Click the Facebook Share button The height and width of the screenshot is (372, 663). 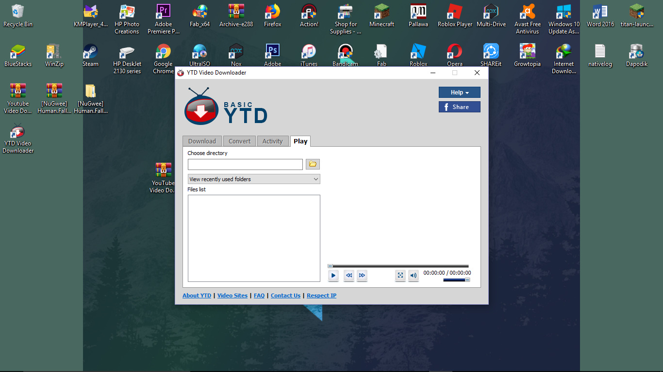pos(460,107)
